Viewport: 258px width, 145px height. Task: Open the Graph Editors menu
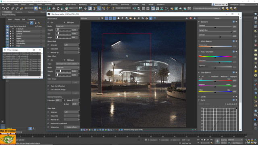pos(71,4)
